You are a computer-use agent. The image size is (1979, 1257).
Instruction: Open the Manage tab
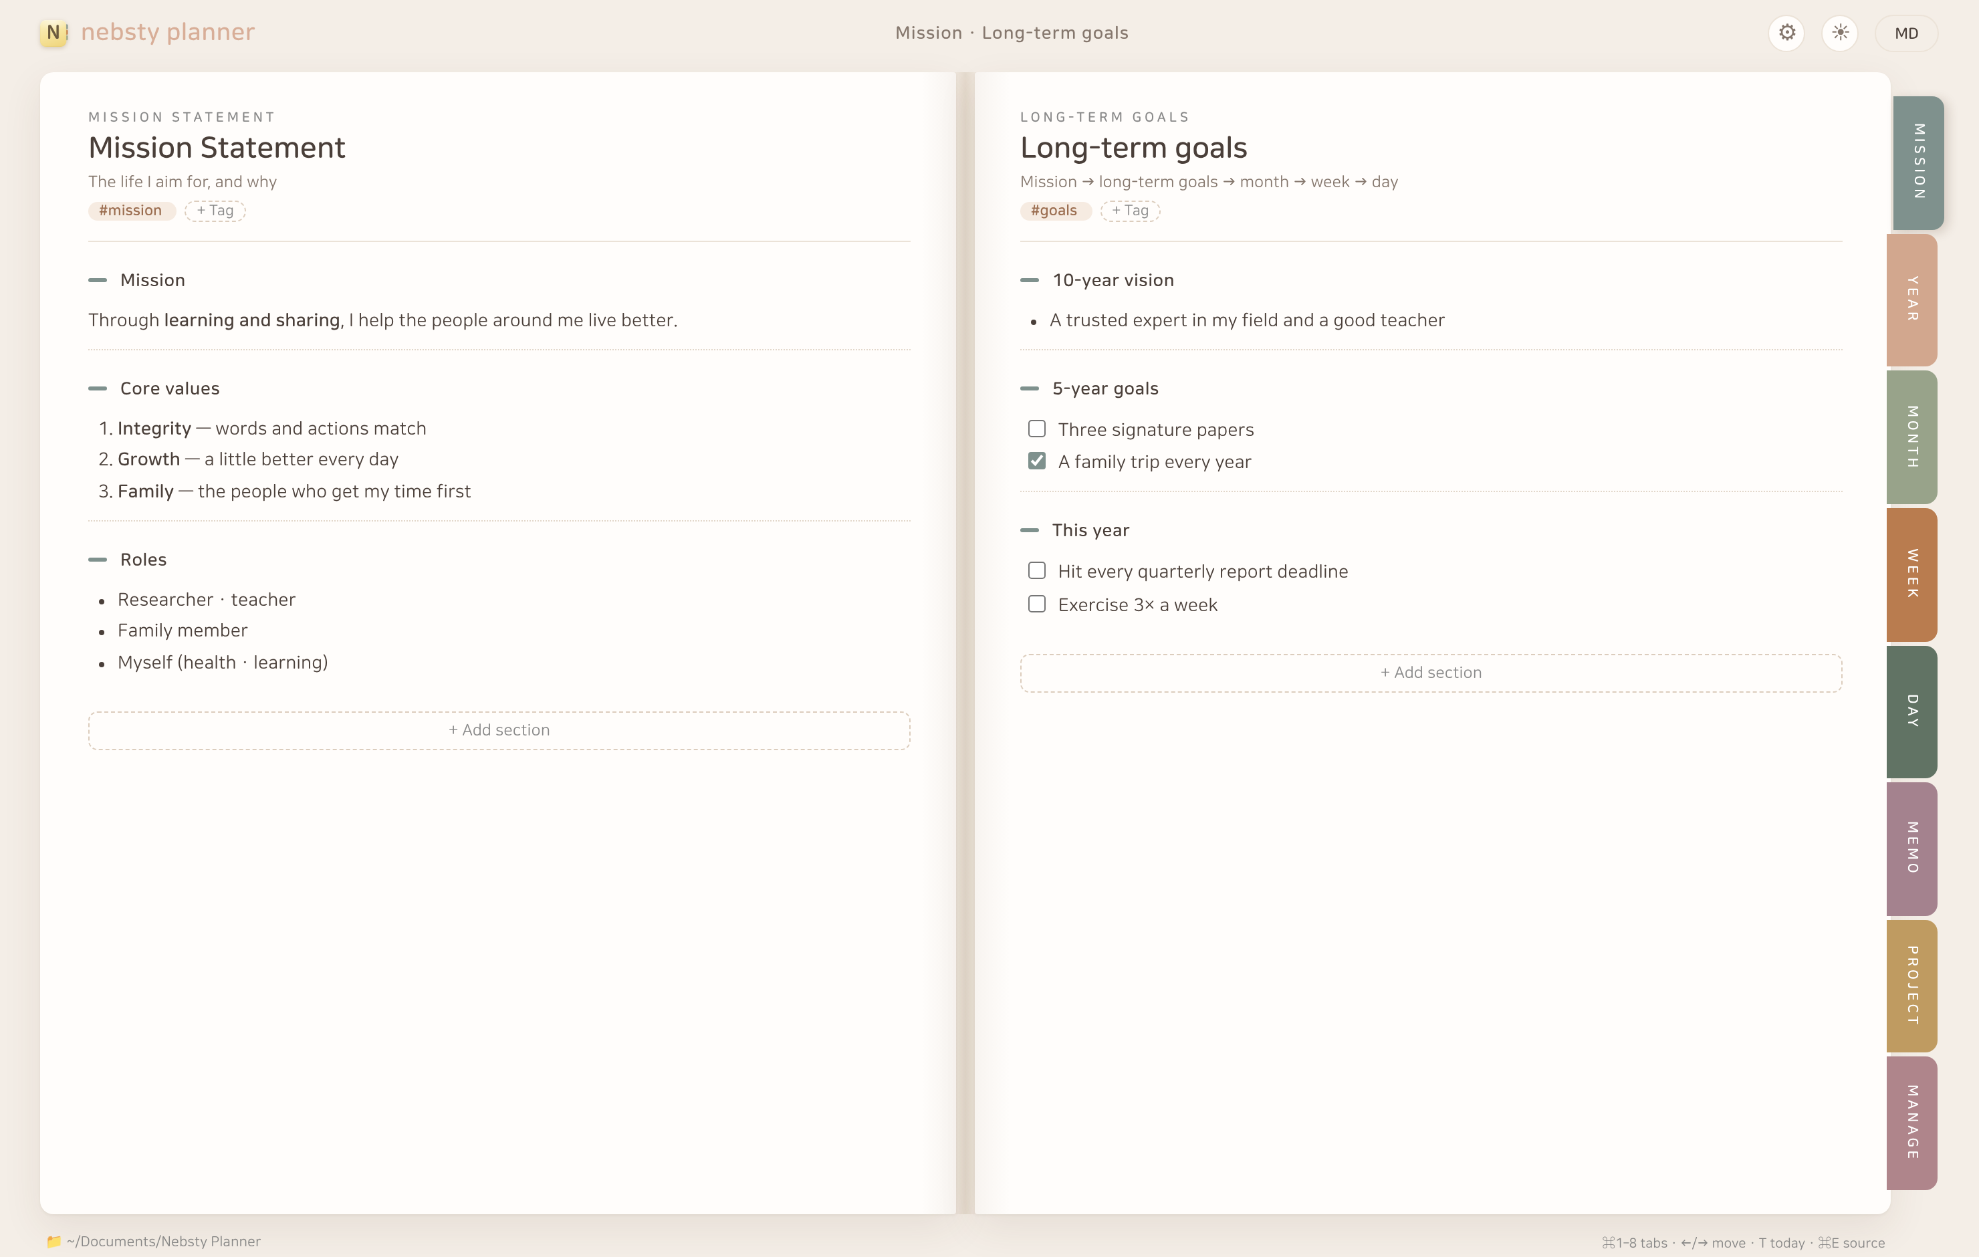1912,1123
